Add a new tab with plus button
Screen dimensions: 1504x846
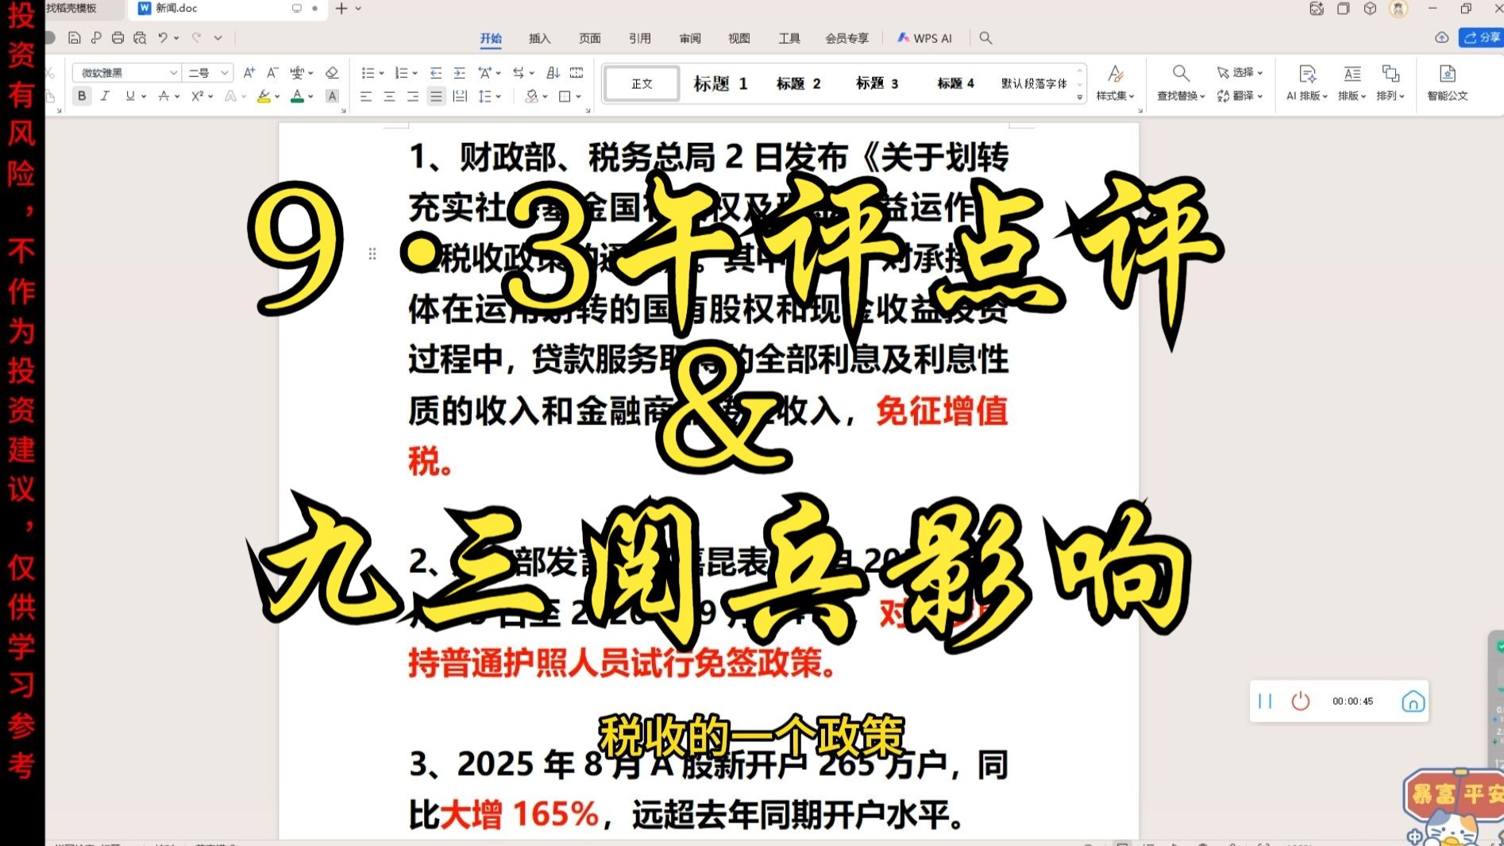point(341,9)
